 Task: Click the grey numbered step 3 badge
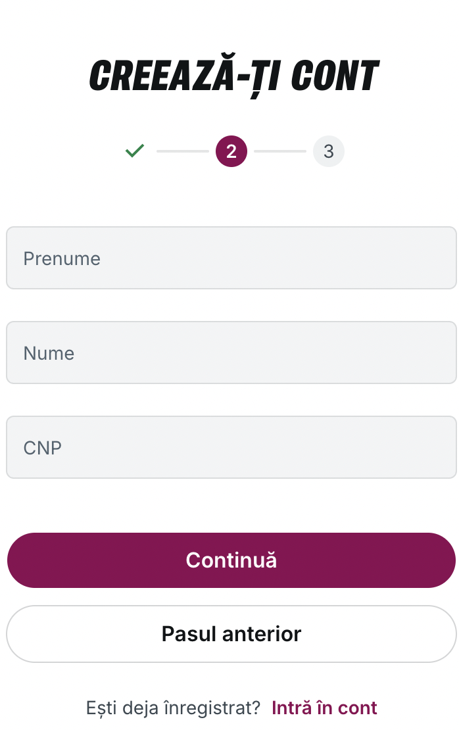coord(329,151)
